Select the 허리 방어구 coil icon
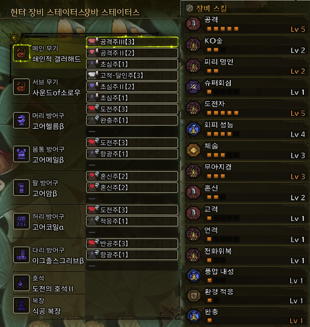310x327 pixels. pyautogui.click(x=21, y=221)
